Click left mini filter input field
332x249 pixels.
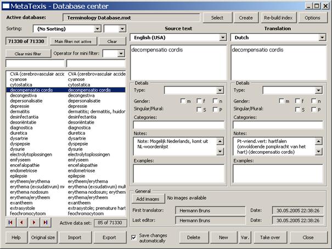point(35,63)
